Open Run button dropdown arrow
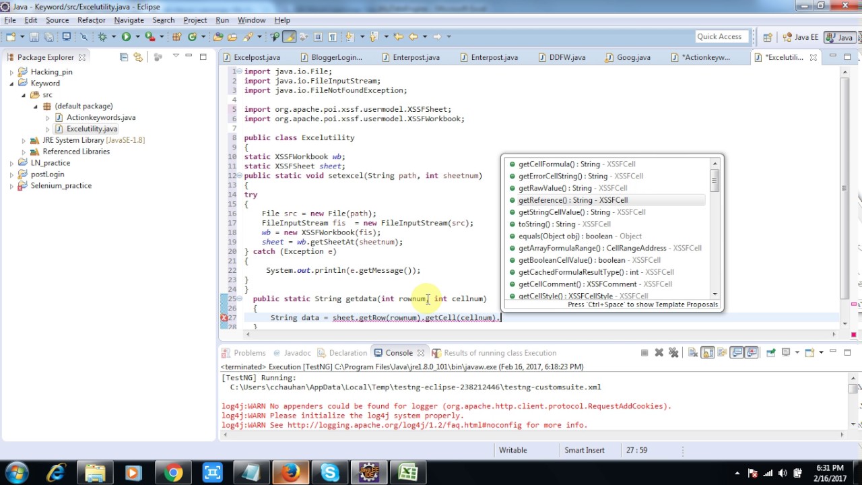Screen dimensions: 862x485 [137, 36]
